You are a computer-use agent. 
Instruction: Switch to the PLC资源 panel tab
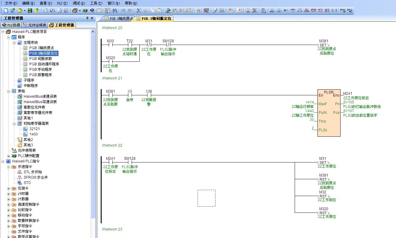click(11, 25)
